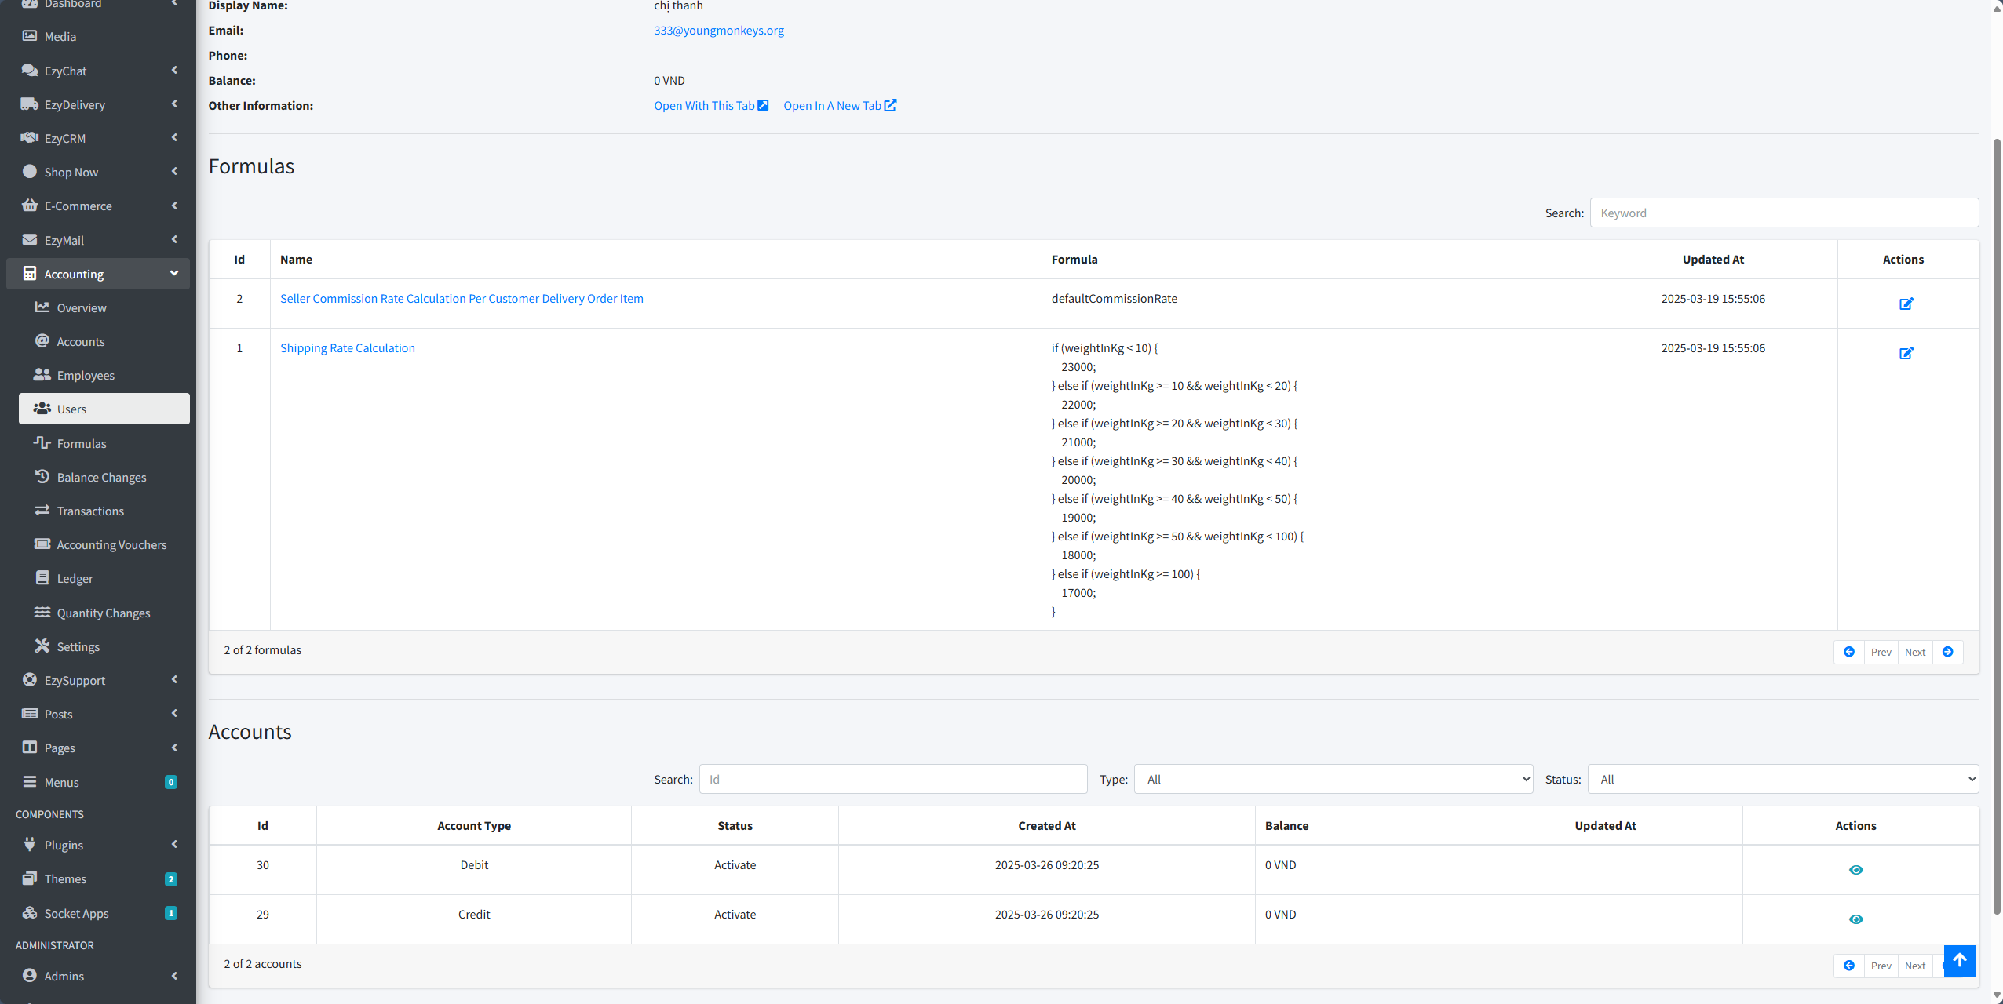Click the 333@youngmonkeys.org email link
Screen dimensions: 2003x1004
719,30
